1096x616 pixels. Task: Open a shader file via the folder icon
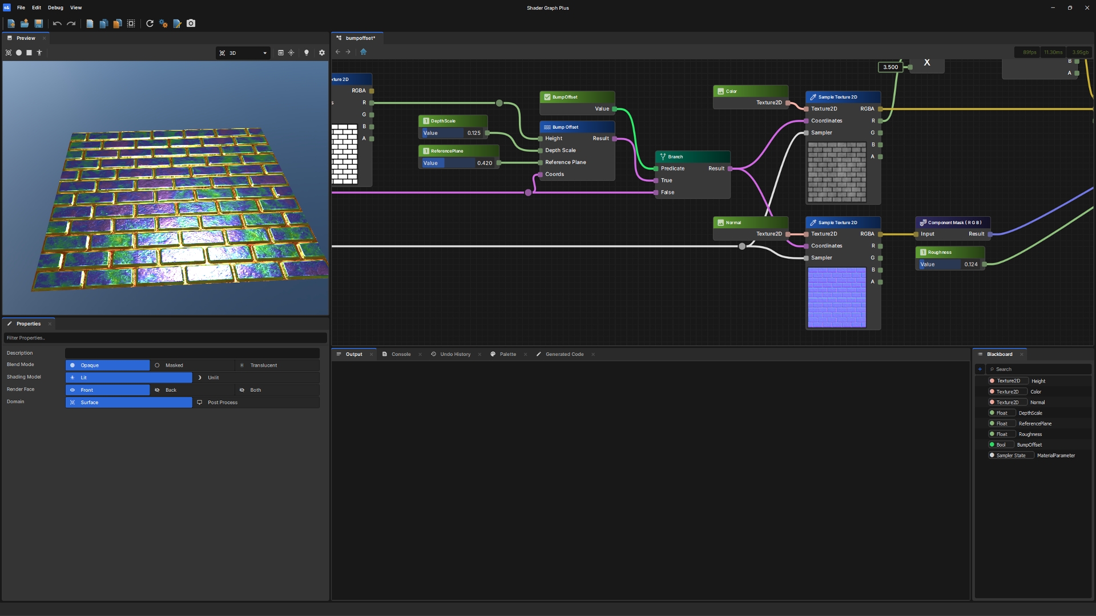(x=25, y=23)
